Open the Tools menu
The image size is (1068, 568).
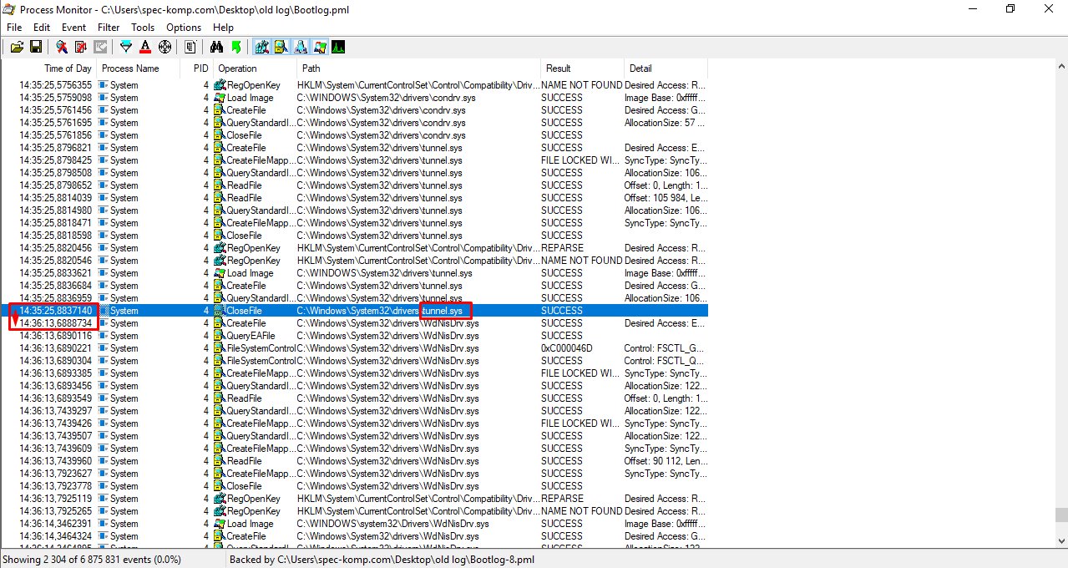click(x=143, y=28)
